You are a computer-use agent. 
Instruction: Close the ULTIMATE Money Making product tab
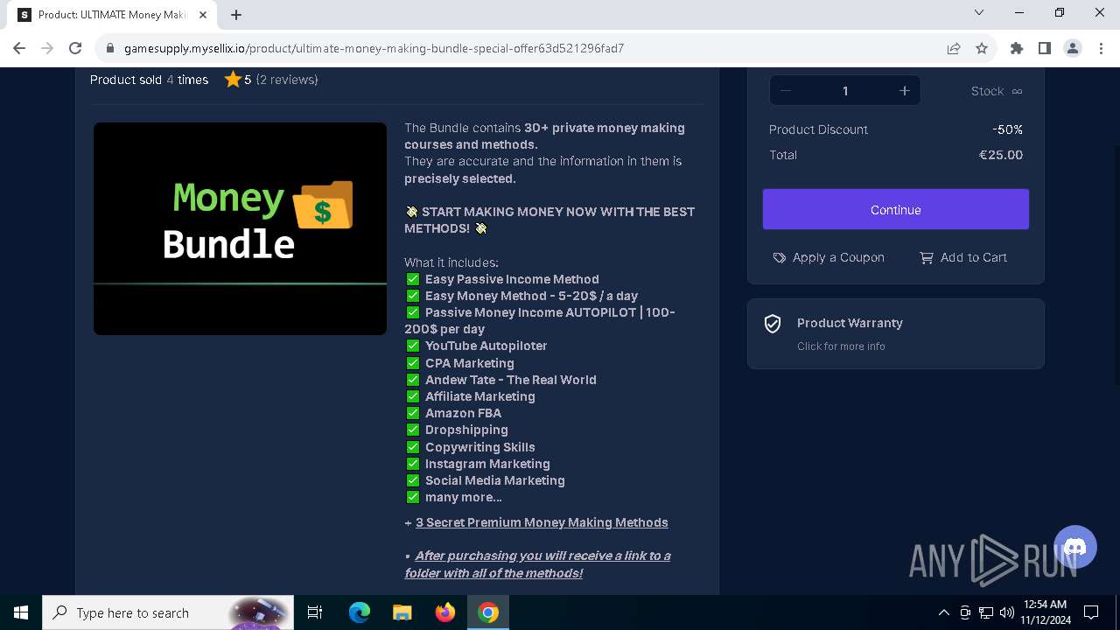coord(204,14)
